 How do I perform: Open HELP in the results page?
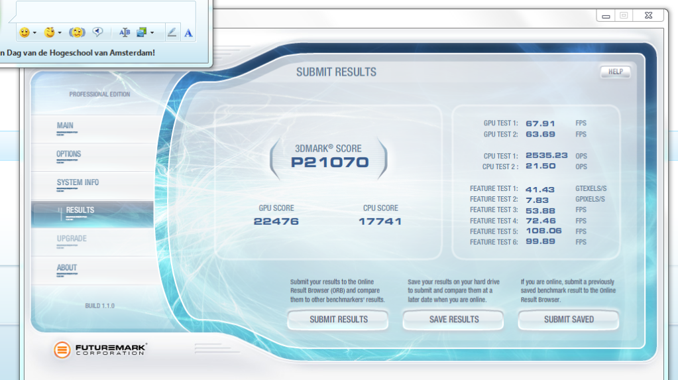pyautogui.click(x=615, y=72)
